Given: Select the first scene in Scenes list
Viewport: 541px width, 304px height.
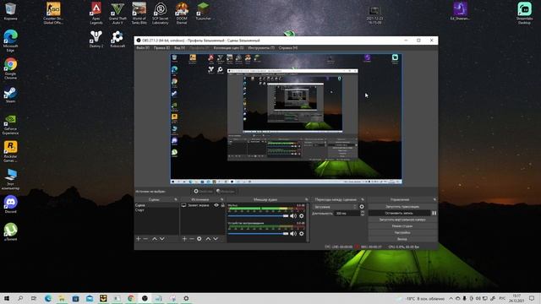Looking at the screenshot, I should [x=156, y=205].
